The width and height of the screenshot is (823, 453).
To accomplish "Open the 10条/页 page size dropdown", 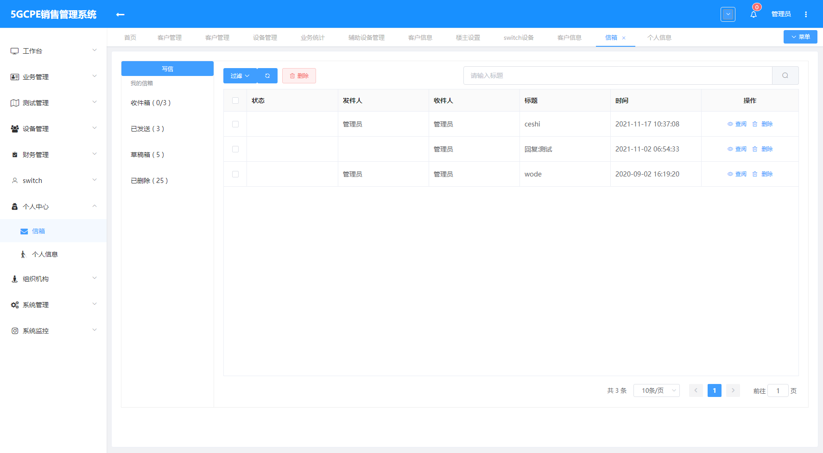I will (x=656, y=390).
